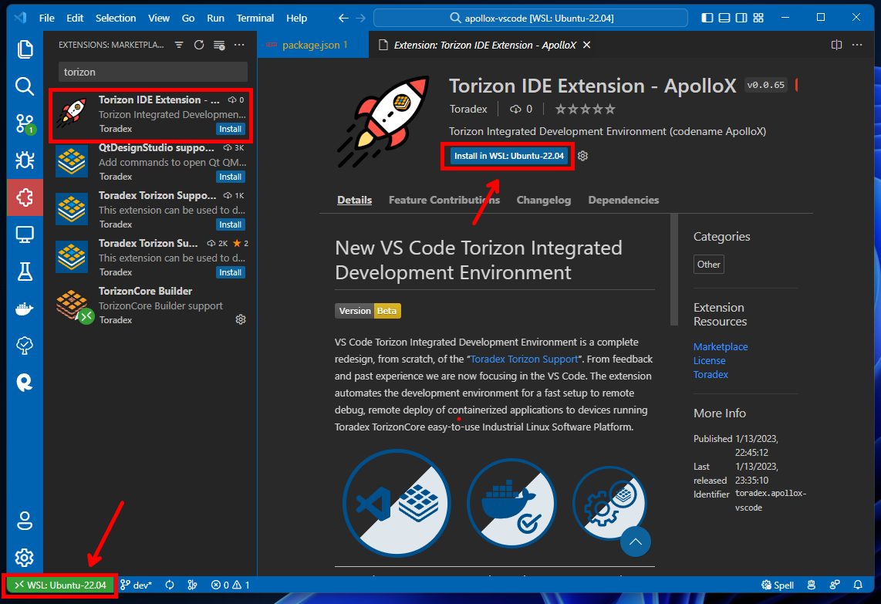881x604 pixels.
Task: Open the Docker view in activity bar
Action: (x=25, y=309)
